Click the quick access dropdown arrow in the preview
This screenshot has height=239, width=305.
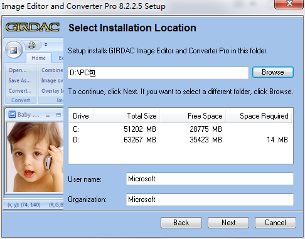46,45
